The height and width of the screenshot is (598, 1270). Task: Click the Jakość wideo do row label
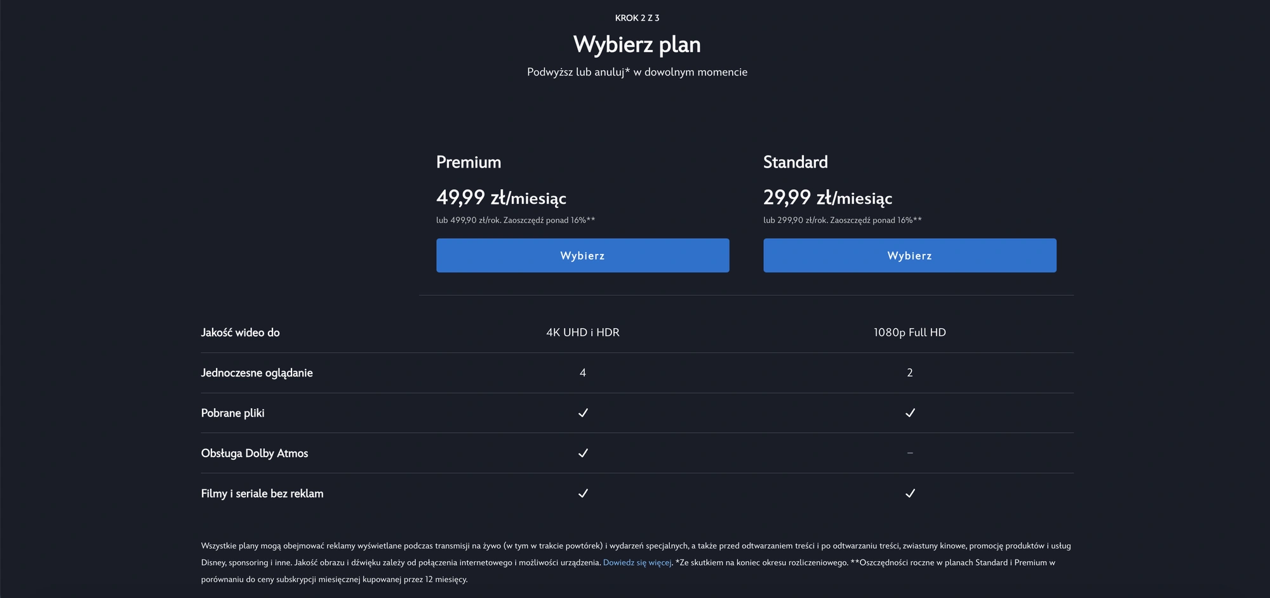point(240,333)
